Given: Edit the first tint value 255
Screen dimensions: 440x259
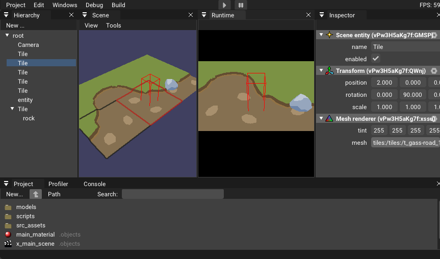Looking at the screenshot, I should tap(379, 131).
